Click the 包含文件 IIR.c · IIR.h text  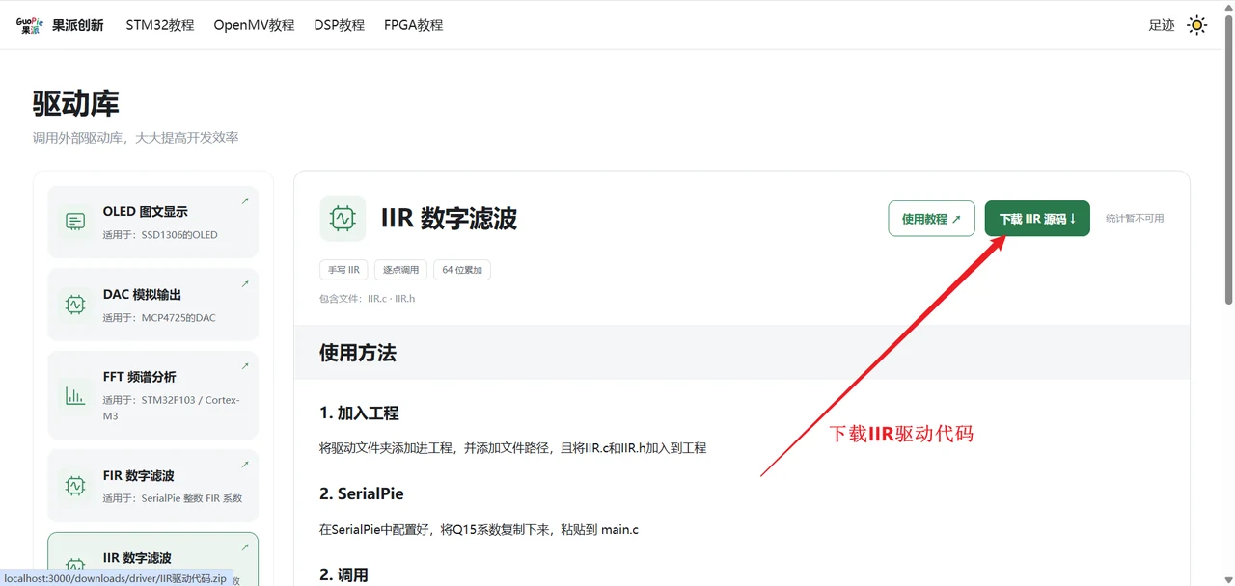(367, 299)
